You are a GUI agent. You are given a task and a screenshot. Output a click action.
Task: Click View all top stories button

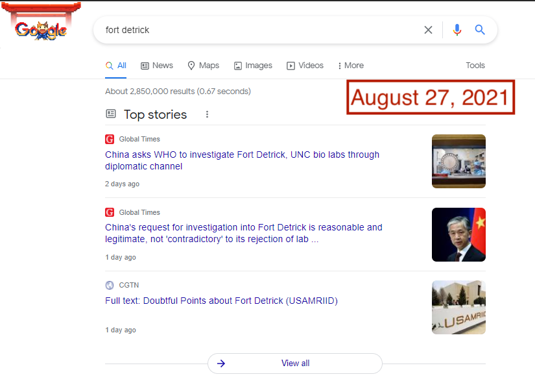pyautogui.click(x=295, y=364)
